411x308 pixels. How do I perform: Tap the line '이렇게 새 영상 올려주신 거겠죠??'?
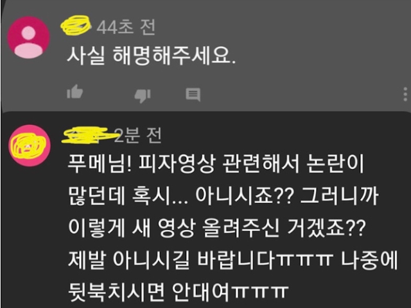tap(217, 228)
